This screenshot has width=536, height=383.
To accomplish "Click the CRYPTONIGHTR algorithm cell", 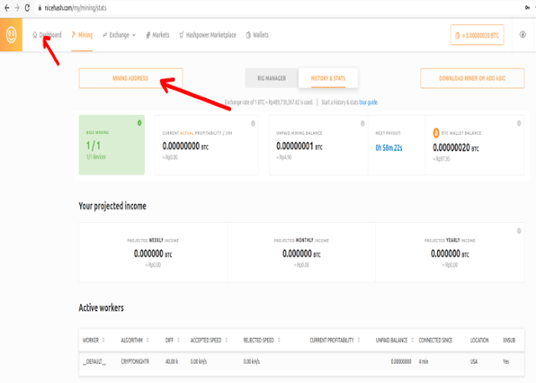I will tap(135, 362).
